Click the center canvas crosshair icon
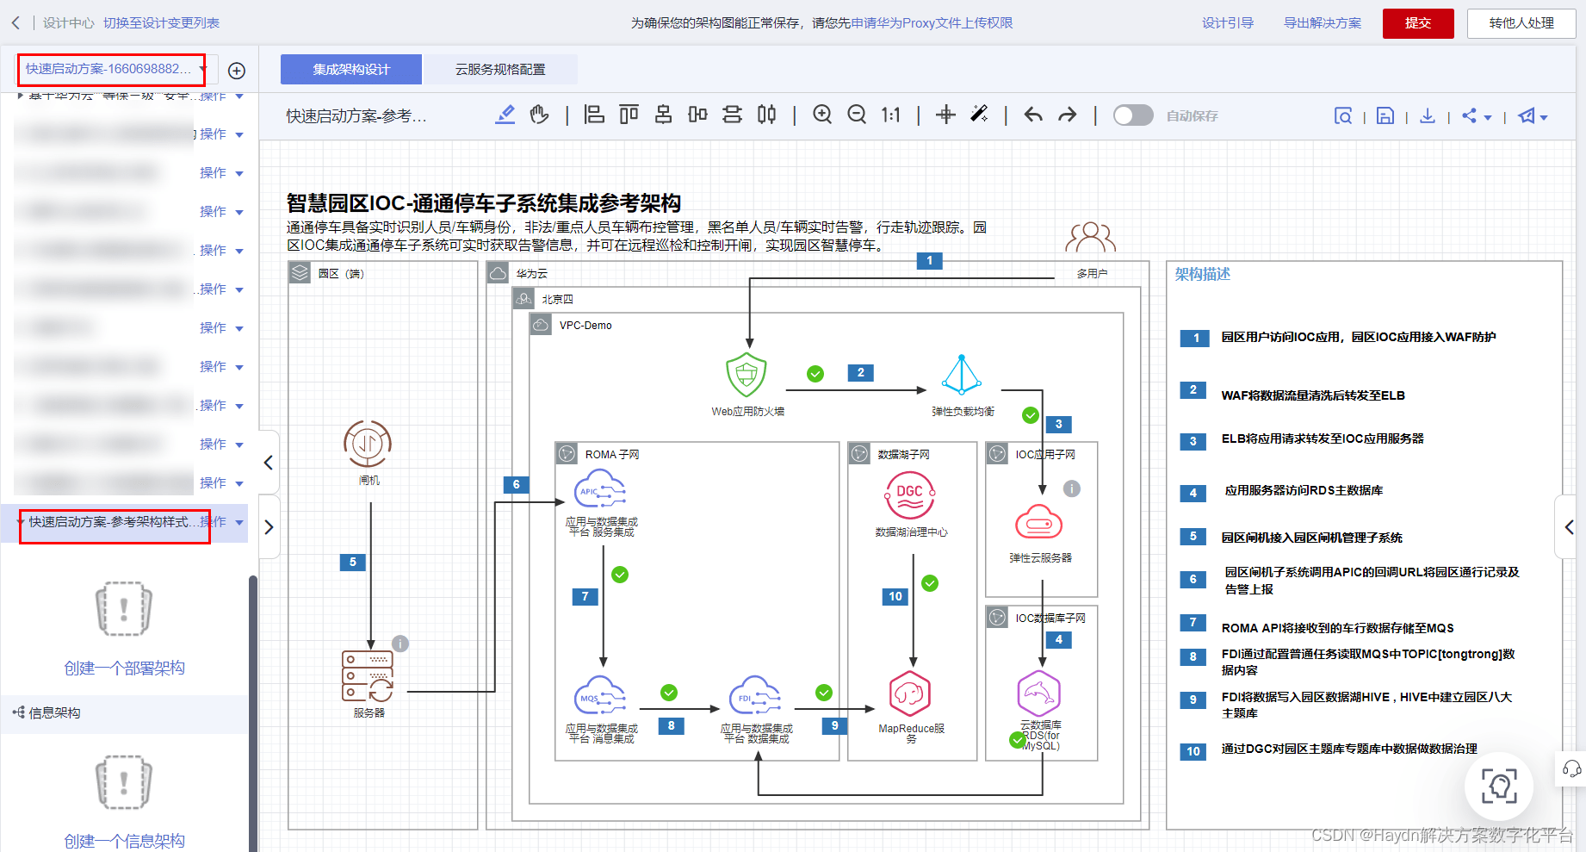 [945, 115]
